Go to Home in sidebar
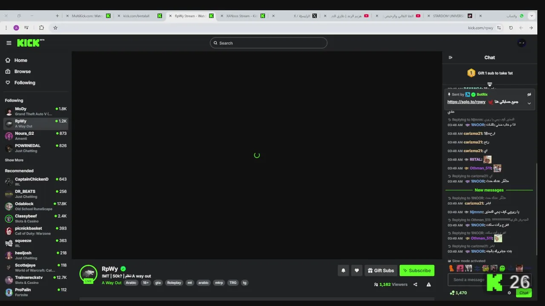This screenshot has height=306, width=545. (x=16, y=60)
